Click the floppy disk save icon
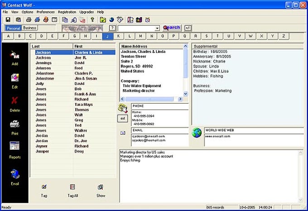This screenshot has height=211, width=308. click(8, 20)
